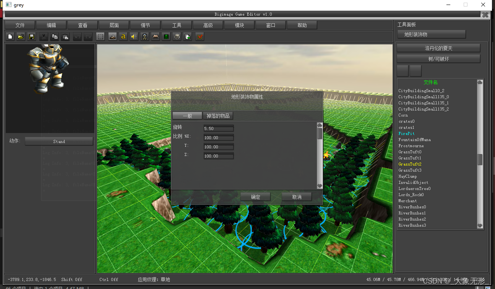Open the 地形装饰物 tool panel dropdown
This screenshot has height=289, width=495.
pos(432,34)
